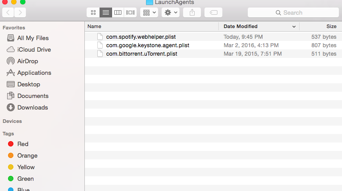Switch to Cover Flow view
342x191 pixels.
pyautogui.click(x=130, y=12)
